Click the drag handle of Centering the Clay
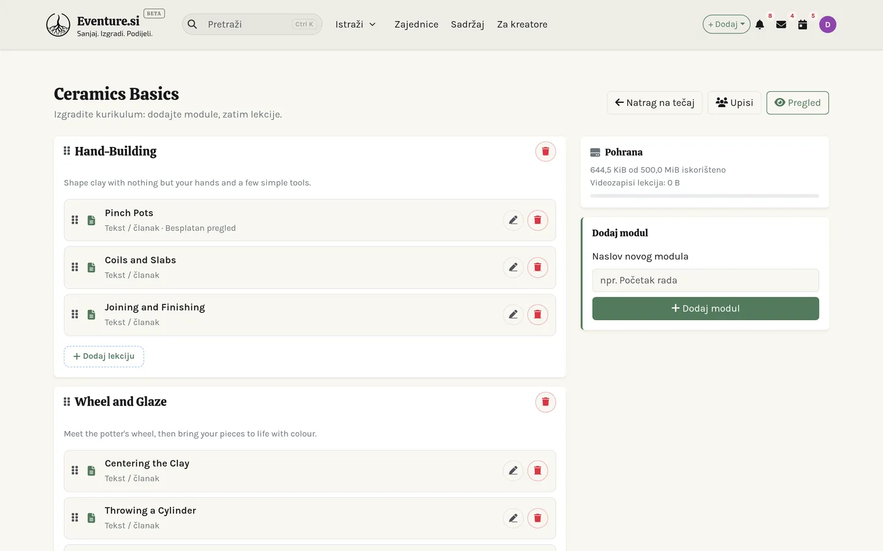 75,470
